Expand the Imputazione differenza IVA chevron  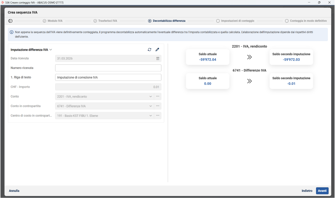(x=51, y=50)
